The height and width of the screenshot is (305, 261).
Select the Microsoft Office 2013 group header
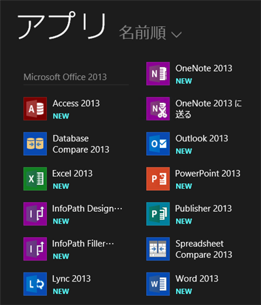pyautogui.click(x=65, y=77)
